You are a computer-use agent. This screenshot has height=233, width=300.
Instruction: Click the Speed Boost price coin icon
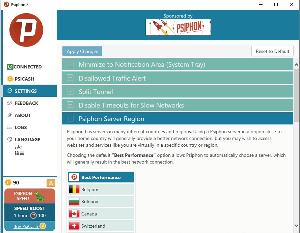33,215
